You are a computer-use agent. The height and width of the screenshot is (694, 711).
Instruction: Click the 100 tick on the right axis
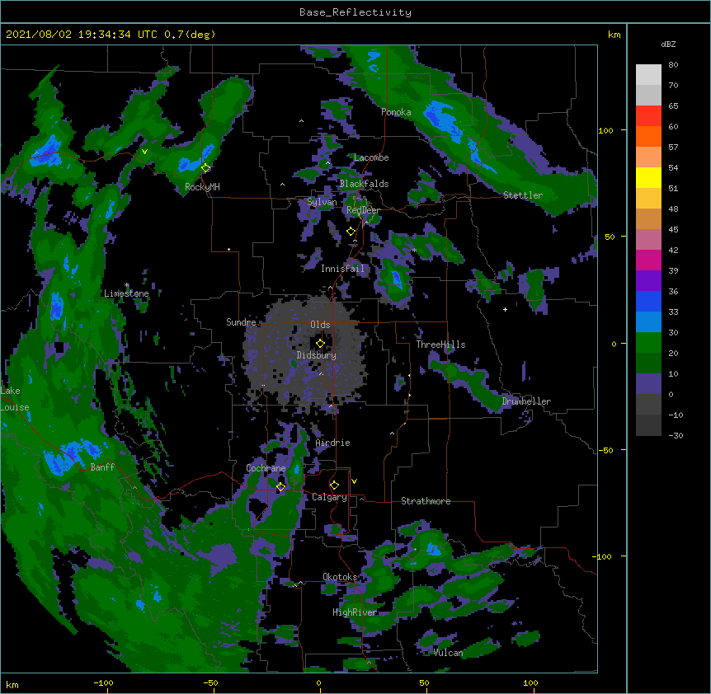[x=605, y=130]
